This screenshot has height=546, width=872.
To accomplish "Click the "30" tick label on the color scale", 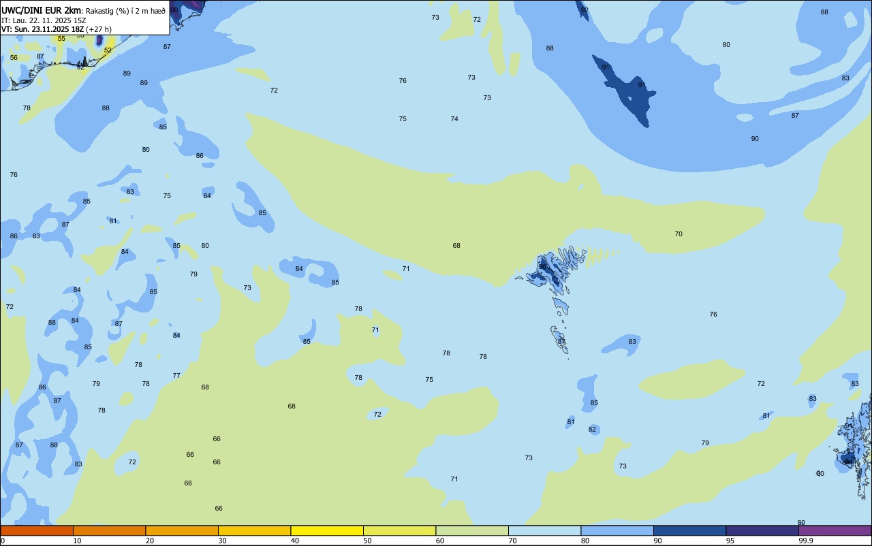I will point(222,541).
